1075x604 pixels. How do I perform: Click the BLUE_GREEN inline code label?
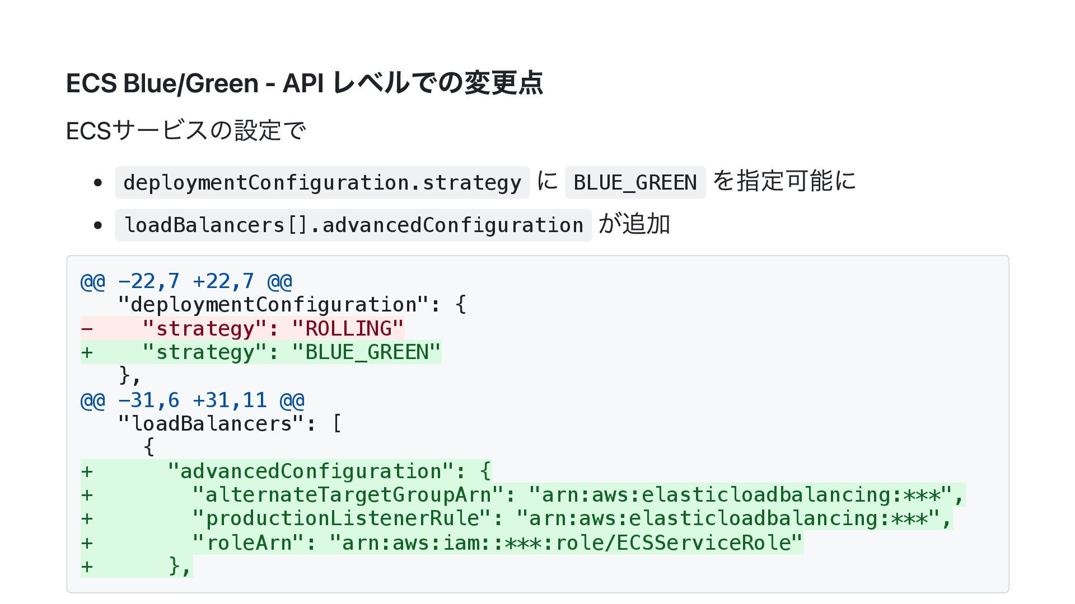point(635,182)
